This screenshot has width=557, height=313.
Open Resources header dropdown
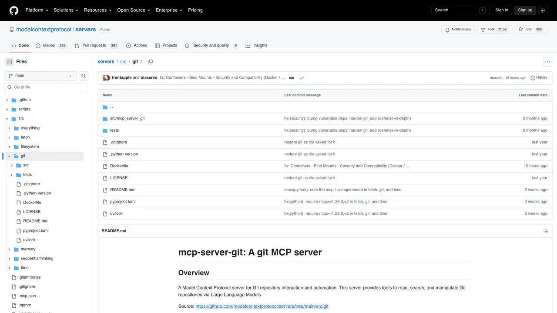click(x=97, y=10)
